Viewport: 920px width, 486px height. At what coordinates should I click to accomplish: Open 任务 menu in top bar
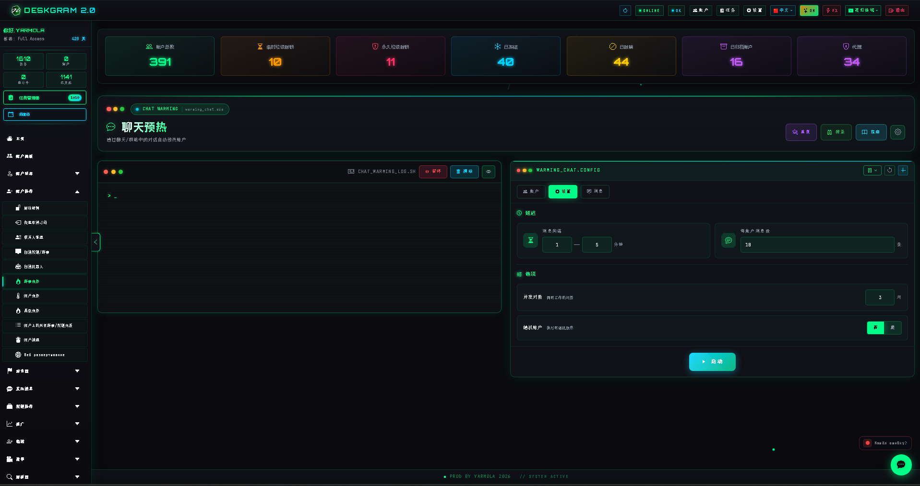coord(728,11)
